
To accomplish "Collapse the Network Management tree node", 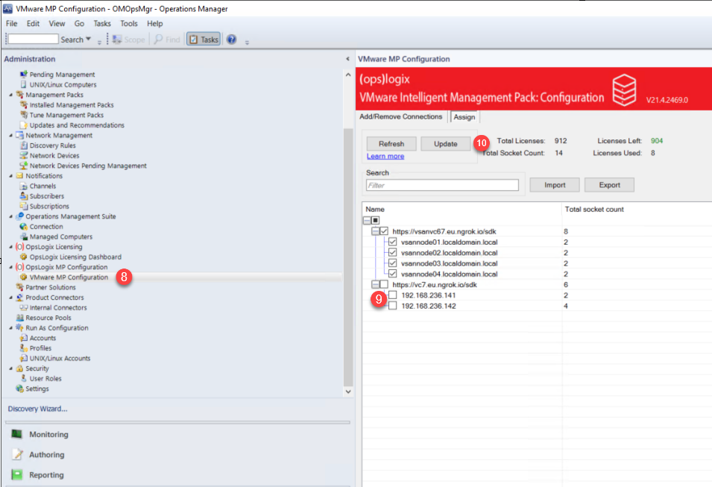I will click(11, 136).
